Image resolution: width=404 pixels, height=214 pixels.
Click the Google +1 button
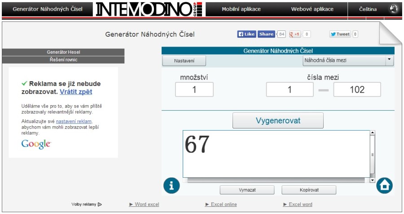pos(295,34)
